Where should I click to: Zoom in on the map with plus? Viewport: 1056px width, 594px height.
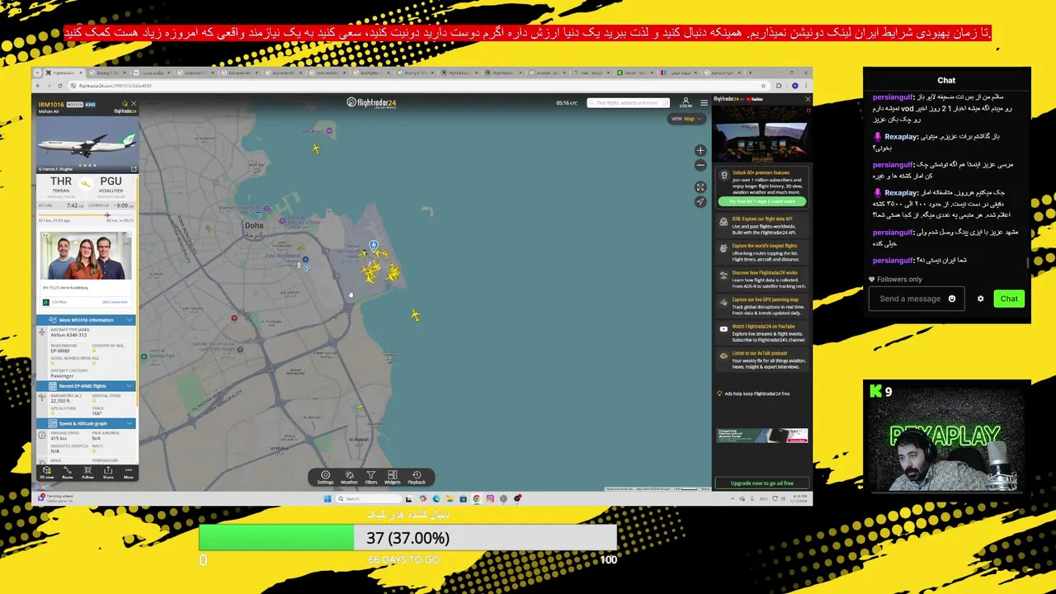[700, 151]
